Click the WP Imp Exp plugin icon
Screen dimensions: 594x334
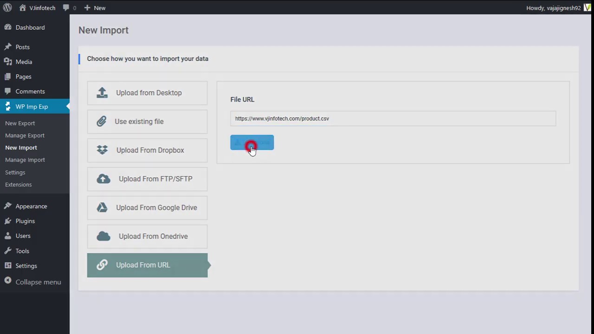[x=8, y=106]
